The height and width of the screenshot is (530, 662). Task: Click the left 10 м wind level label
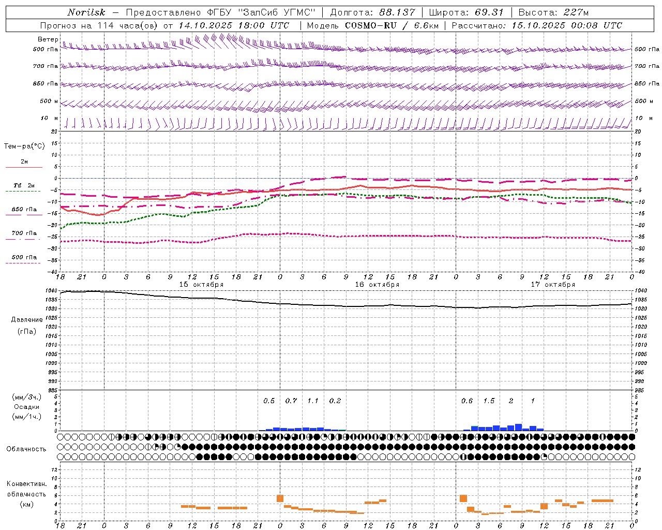click(x=50, y=118)
